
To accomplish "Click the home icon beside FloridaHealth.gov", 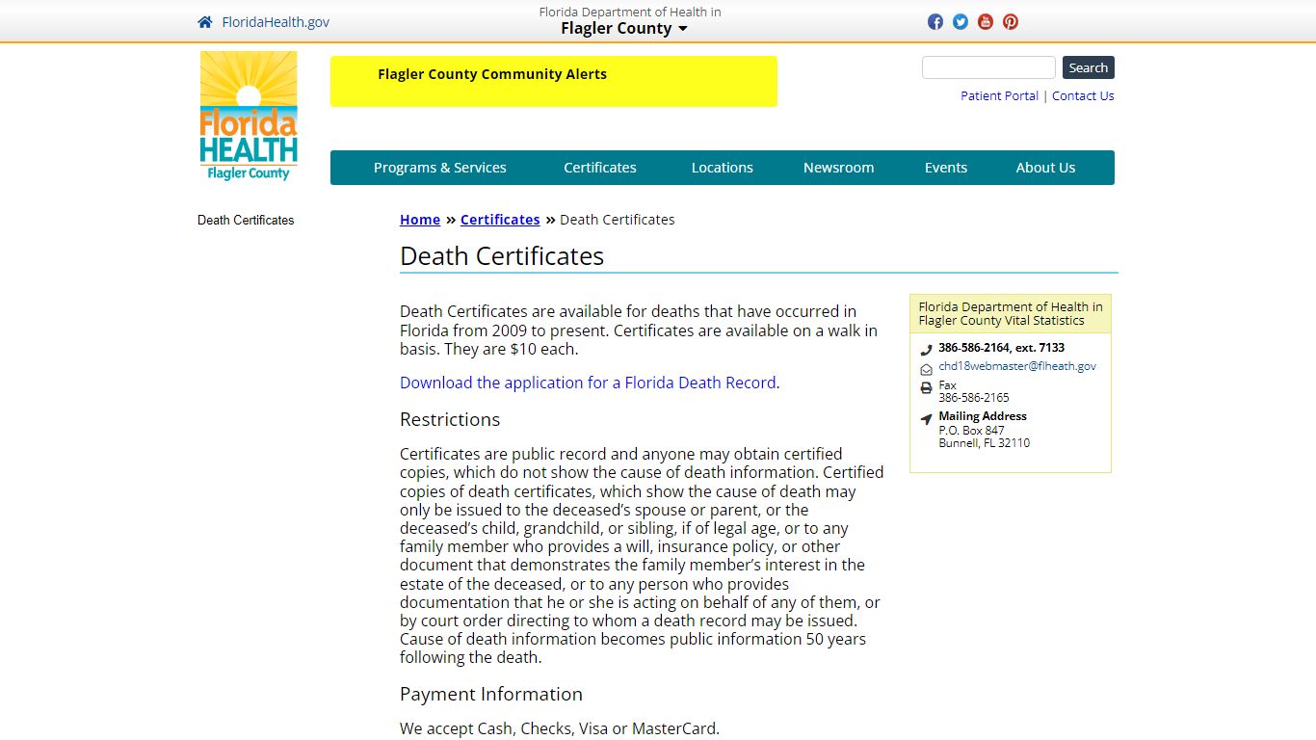I will (x=204, y=22).
